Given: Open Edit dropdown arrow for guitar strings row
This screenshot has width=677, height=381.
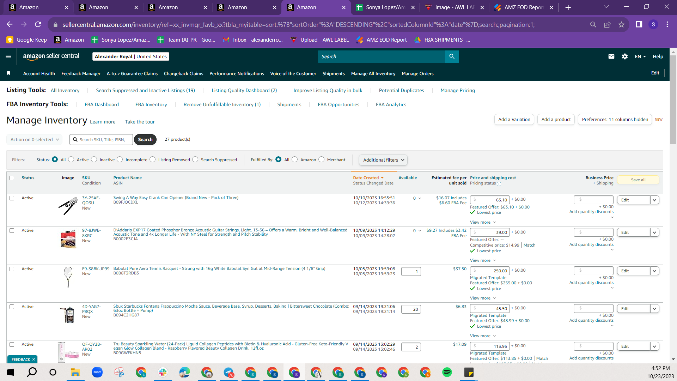Looking at the screenshot, I should (654, 232).
